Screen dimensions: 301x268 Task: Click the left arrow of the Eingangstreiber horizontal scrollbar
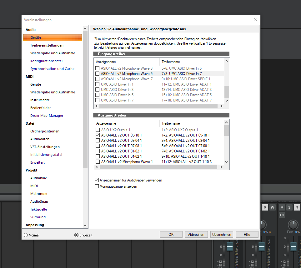(x=97, y=106)
